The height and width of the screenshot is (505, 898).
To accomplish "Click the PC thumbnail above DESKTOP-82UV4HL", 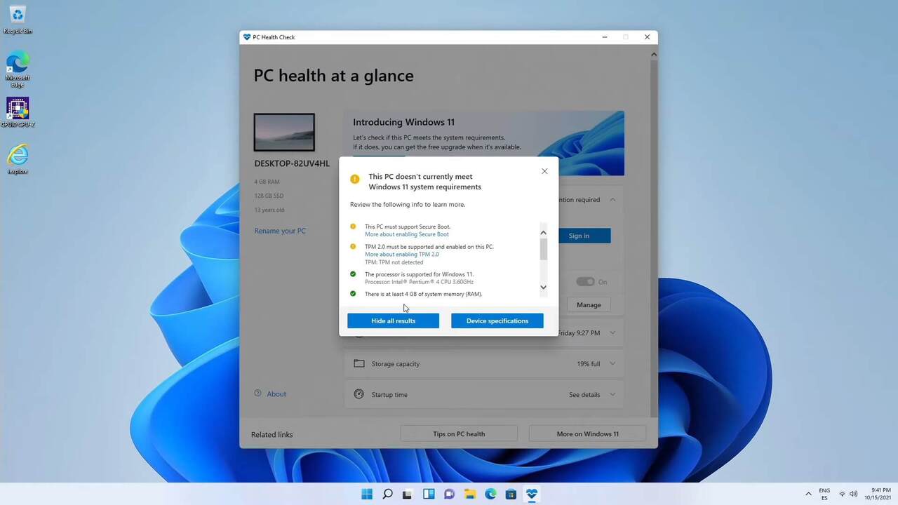I will 284,133.
